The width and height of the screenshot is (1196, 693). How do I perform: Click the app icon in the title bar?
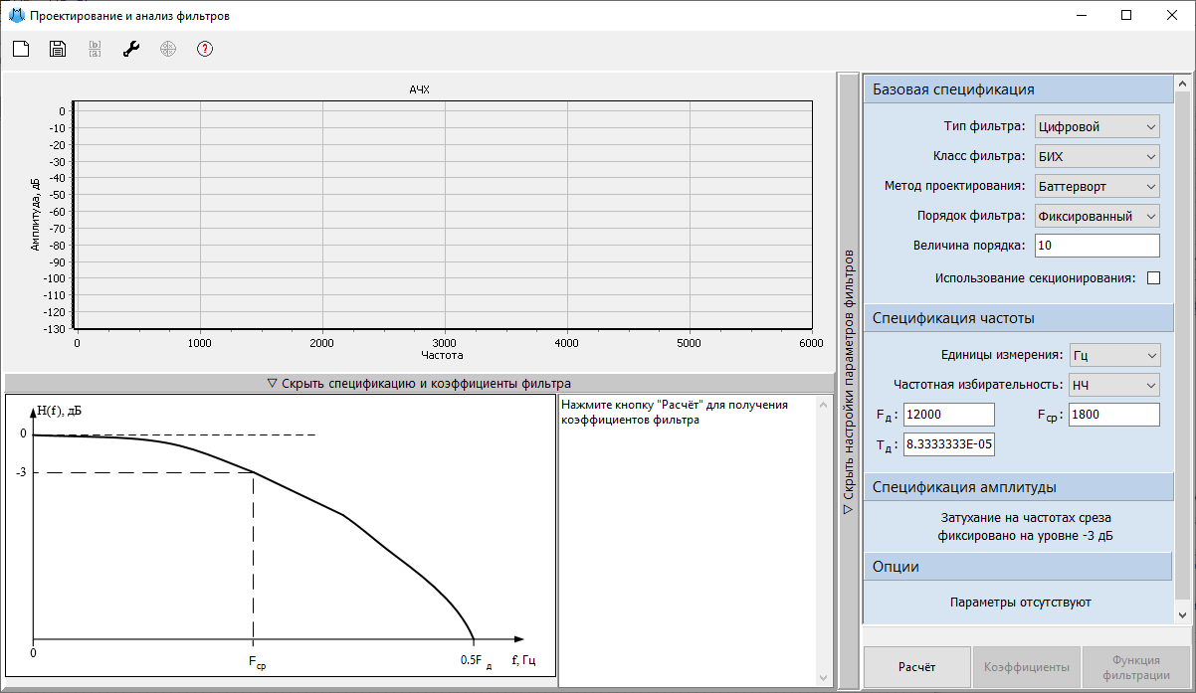pos(16,16)
